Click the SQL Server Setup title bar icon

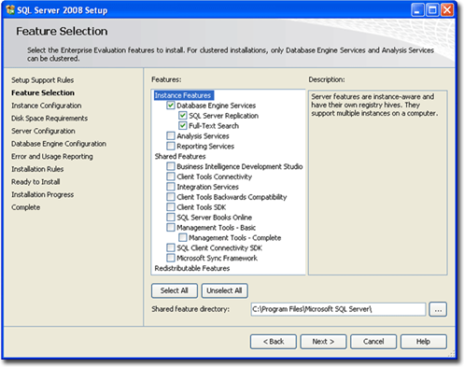[x=10, y=10]
